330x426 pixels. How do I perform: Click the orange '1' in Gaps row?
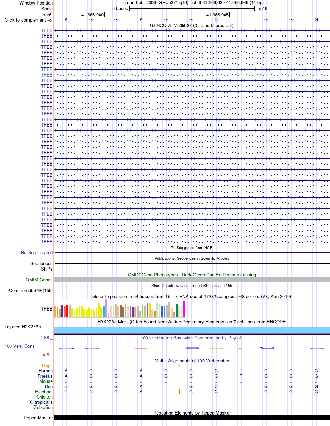tap(179, 366)
